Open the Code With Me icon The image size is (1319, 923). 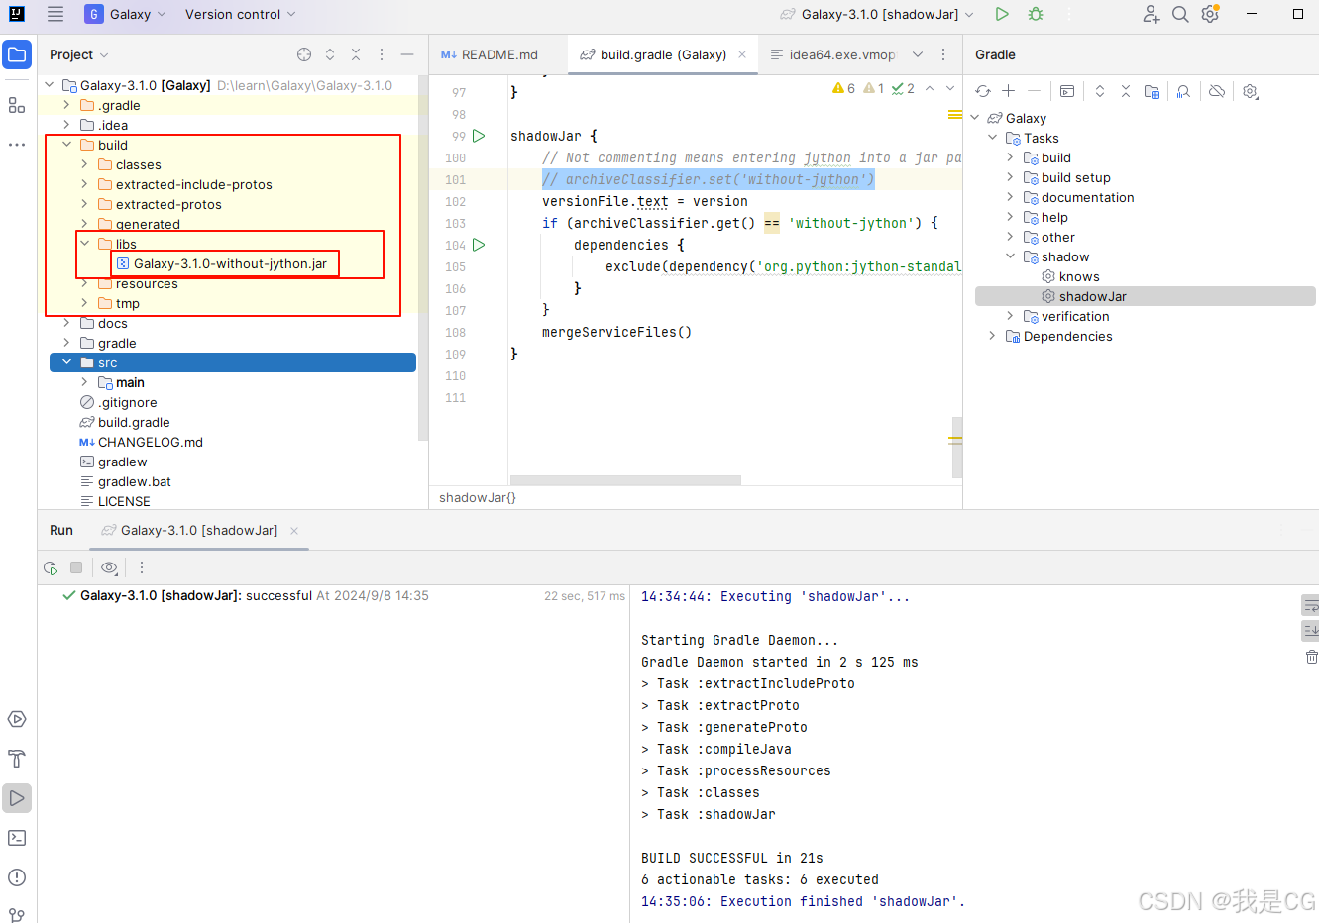pyautogui.click(x=1151, y=14)
